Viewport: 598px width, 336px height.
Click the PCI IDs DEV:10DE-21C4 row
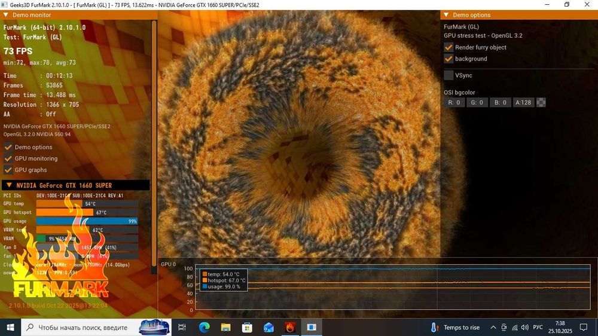(63, 196)
